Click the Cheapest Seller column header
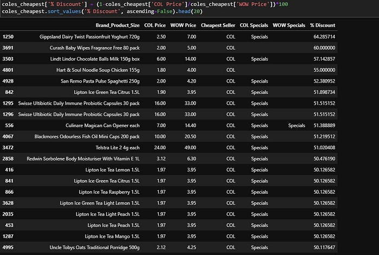 click(218, 25)
